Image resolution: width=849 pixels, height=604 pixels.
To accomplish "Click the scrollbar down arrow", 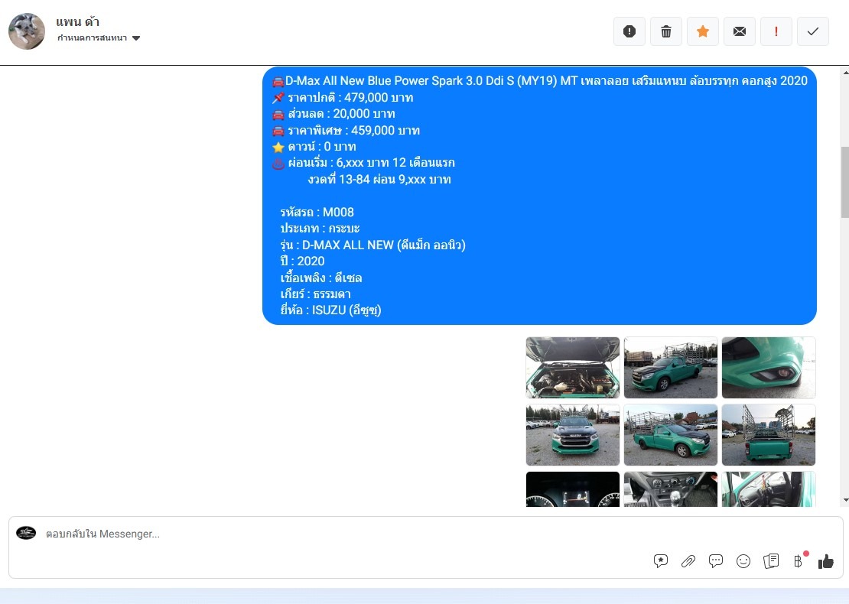I will point(845,501).
